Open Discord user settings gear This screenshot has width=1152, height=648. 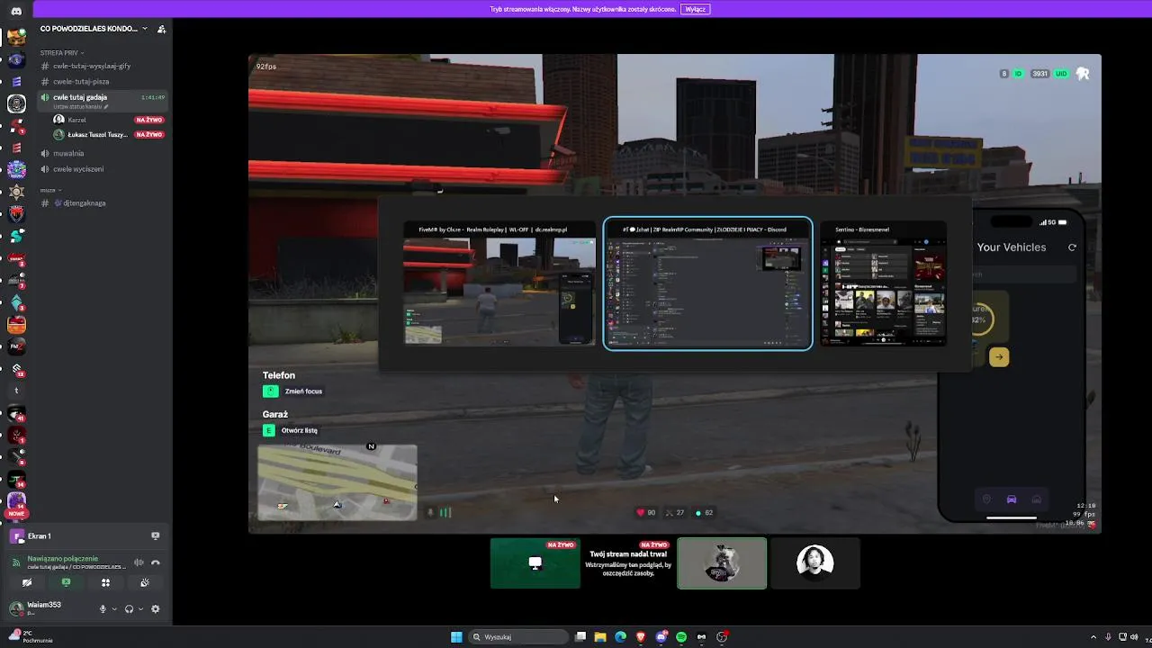pyautogui.click(x=155, y=609)
